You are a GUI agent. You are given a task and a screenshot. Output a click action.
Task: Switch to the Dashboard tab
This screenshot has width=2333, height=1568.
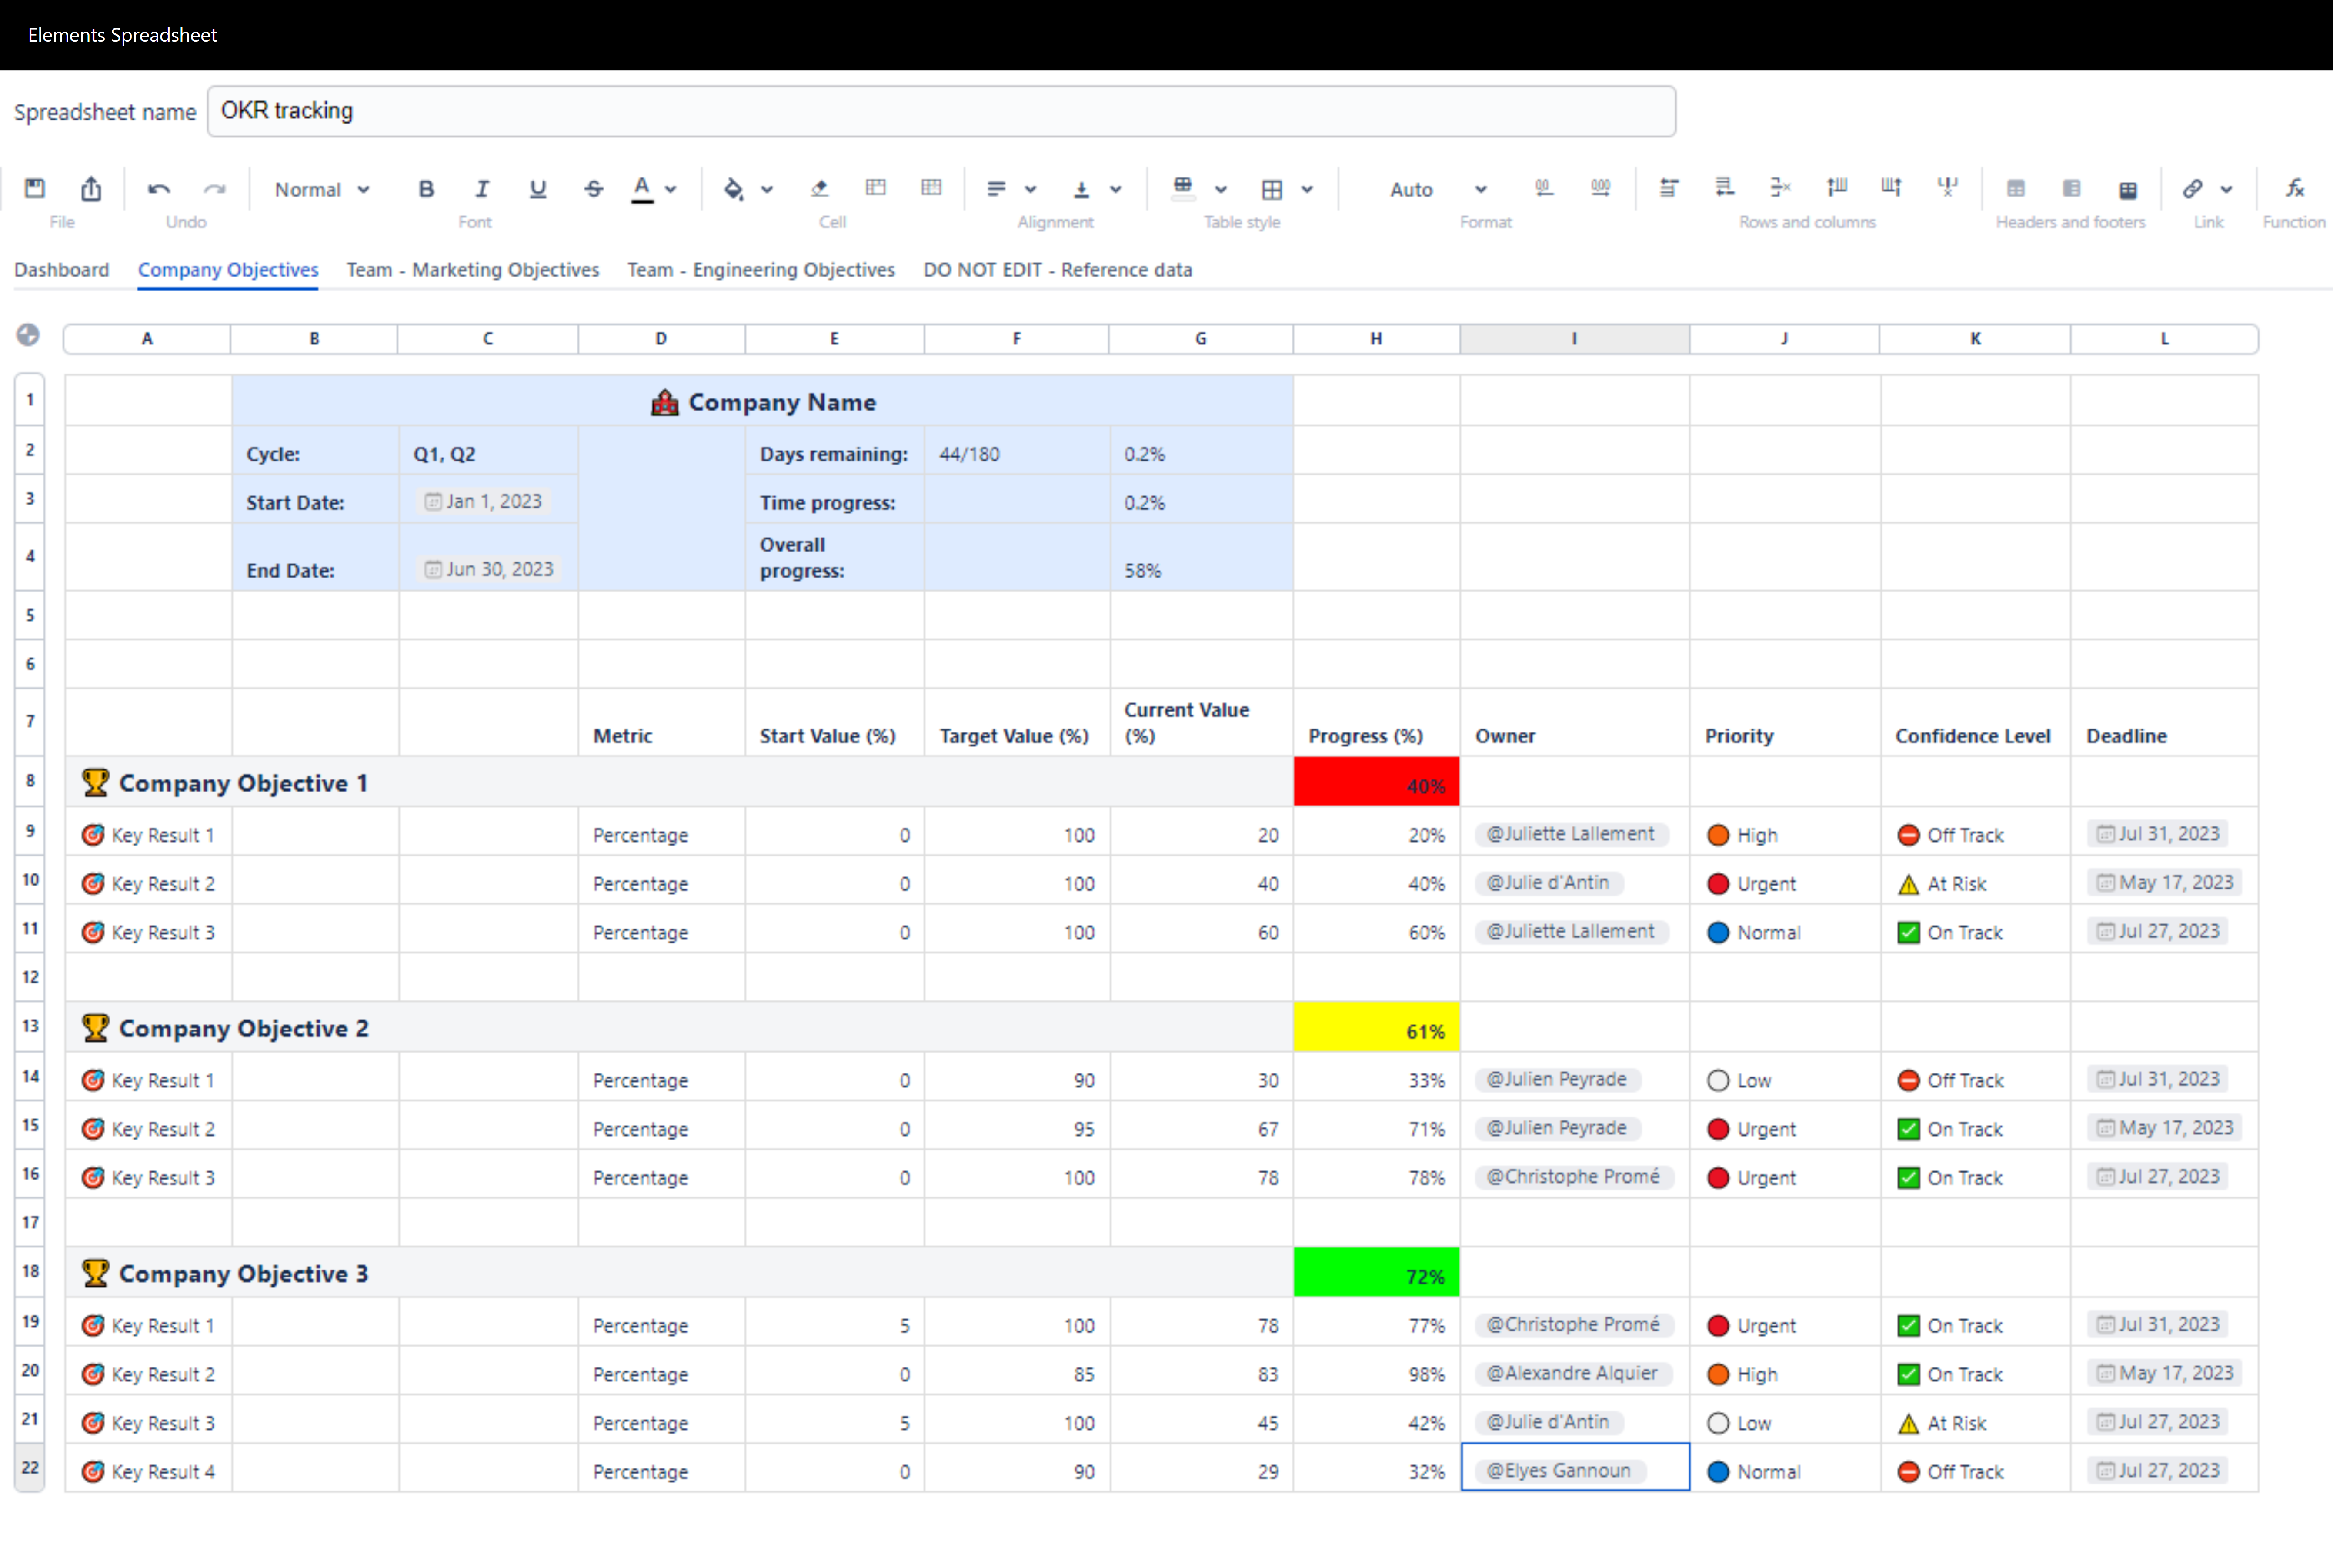61,270
